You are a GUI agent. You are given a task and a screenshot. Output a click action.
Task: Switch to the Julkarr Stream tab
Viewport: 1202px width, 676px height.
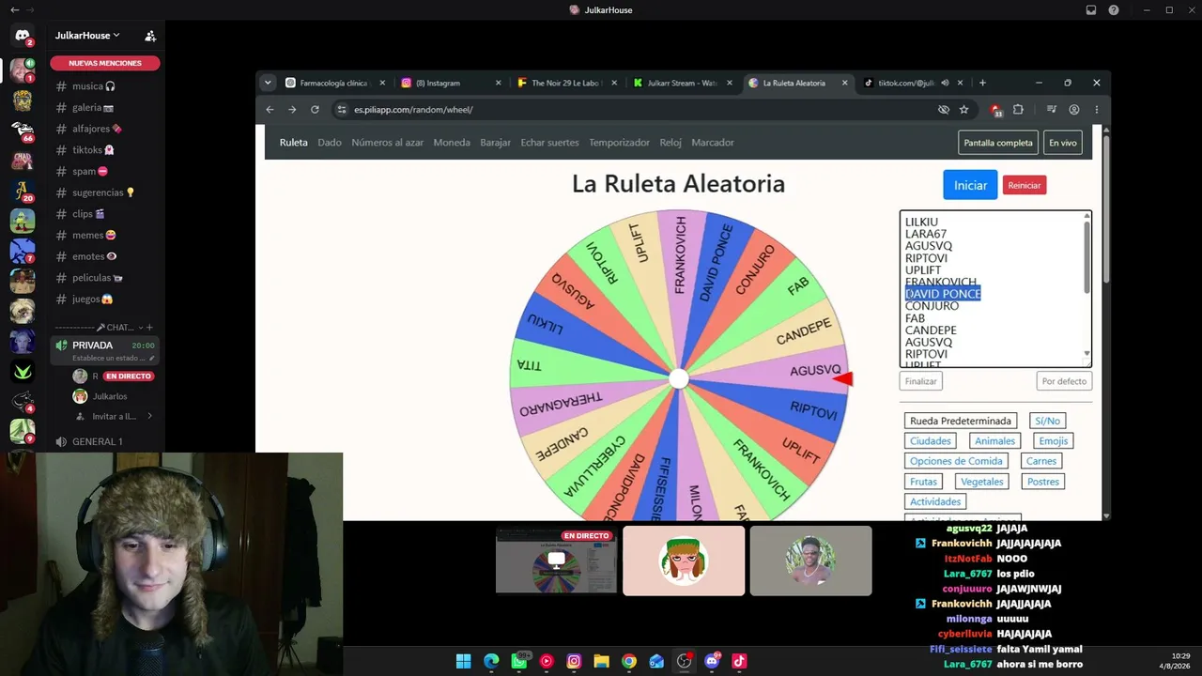(683, 83)
